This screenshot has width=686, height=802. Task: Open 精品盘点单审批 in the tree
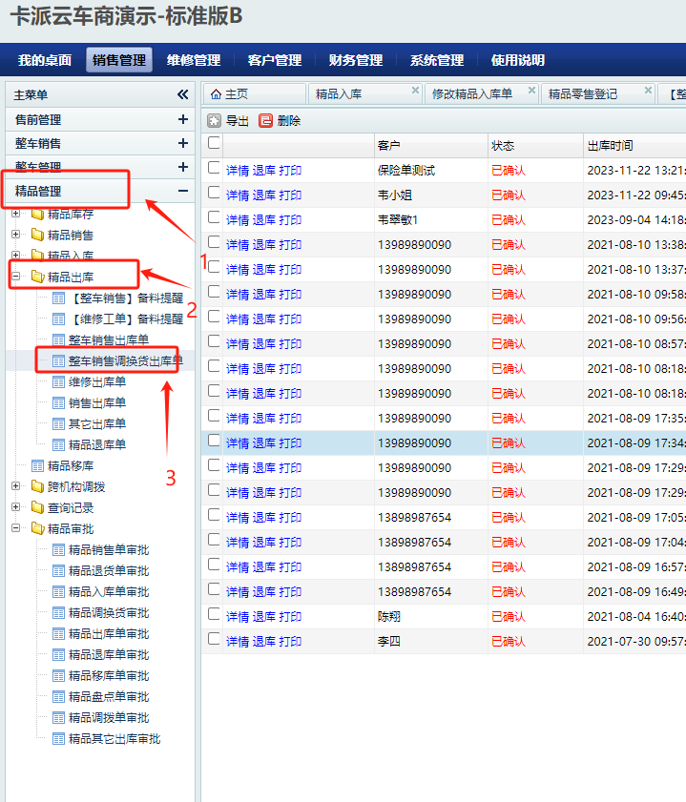(x=108, y=697)
